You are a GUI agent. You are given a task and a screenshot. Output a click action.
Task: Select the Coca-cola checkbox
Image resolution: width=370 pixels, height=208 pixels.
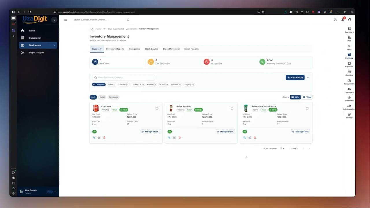tap(157, 108)
